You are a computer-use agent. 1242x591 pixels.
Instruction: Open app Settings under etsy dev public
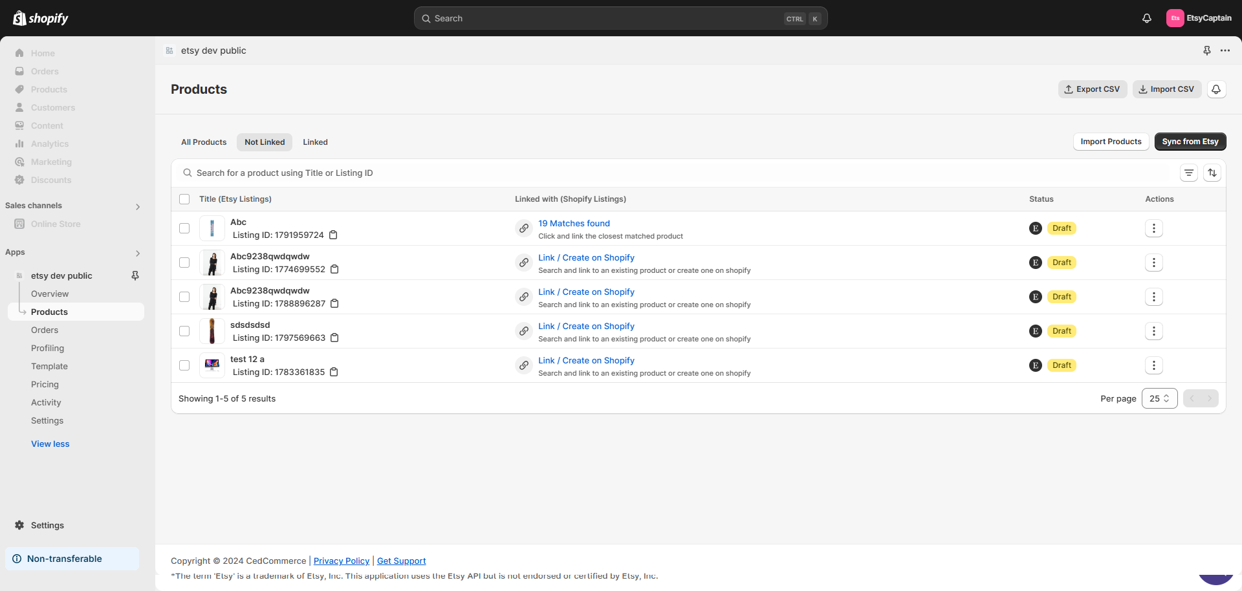47,420
